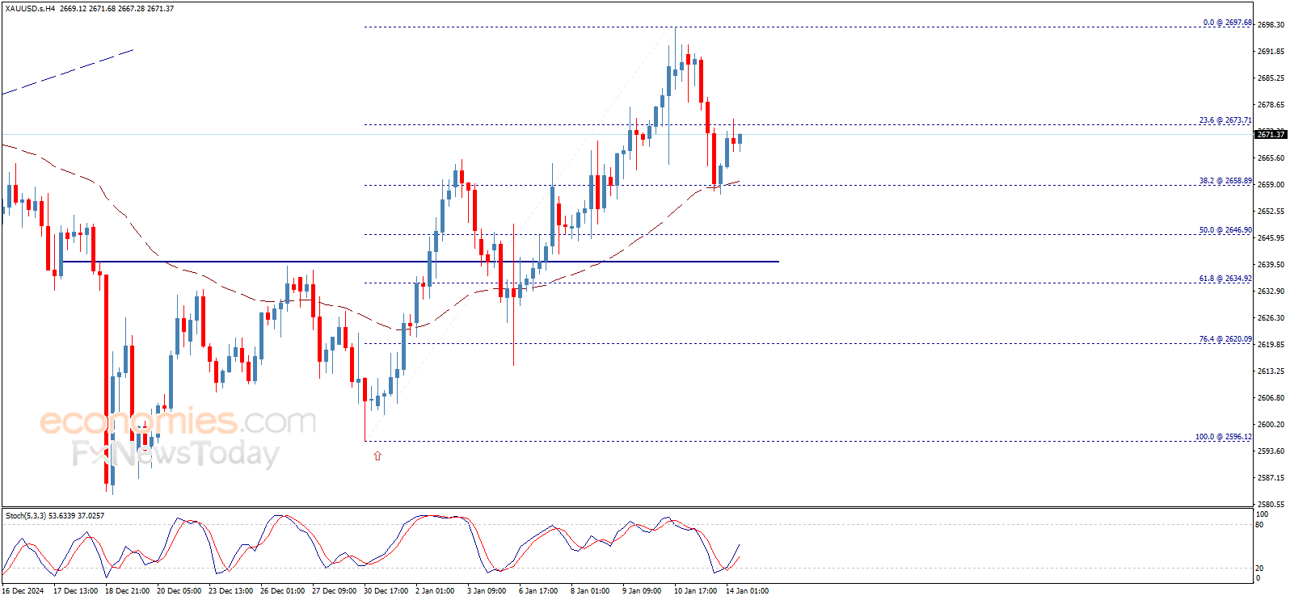Image resolution: width=1290 pixels, height=600 pixels.
Task: Click the stochastic 80 level label
Action: pos(1259,525)
